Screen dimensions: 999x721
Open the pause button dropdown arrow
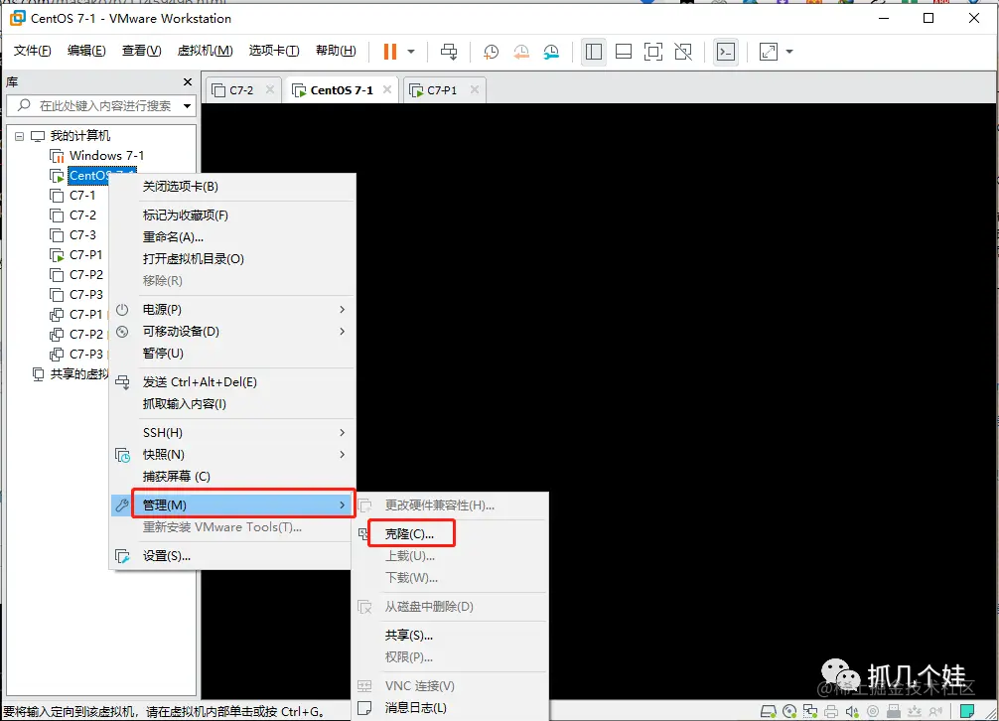click(411, 52)
